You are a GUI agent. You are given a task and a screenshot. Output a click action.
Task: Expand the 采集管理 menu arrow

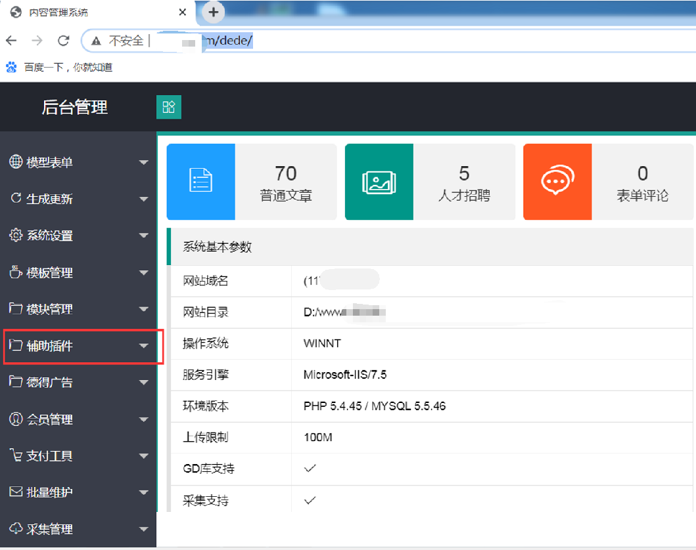[x=143, y=529]
